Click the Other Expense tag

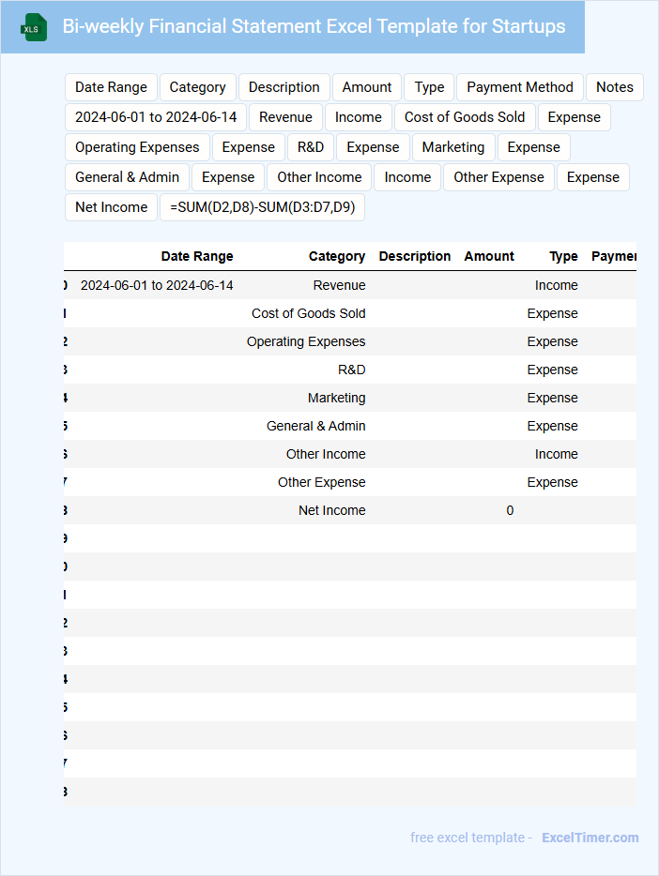pos(498,177)
